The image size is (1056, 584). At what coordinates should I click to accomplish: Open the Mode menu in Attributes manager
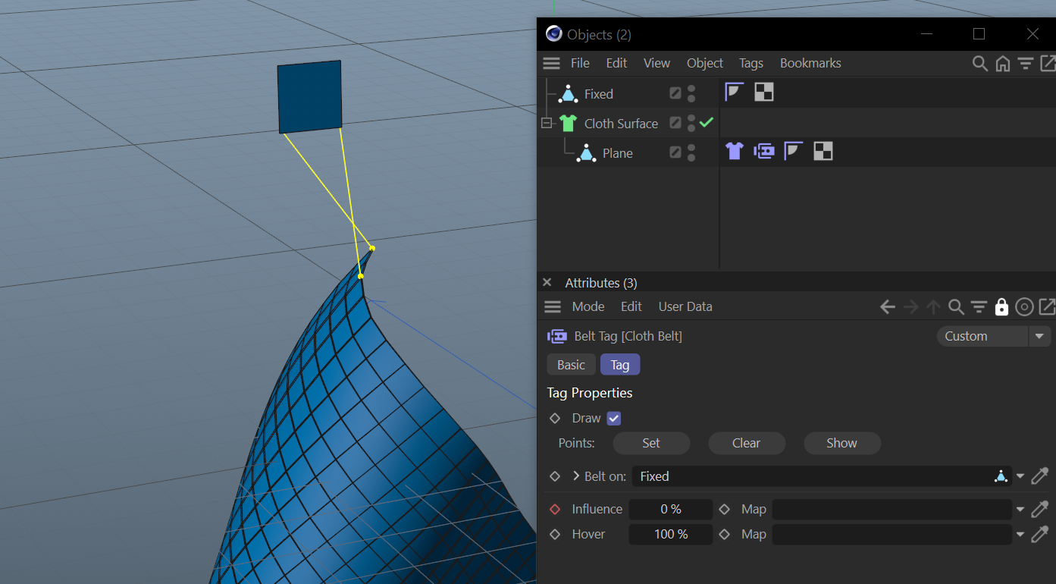[x=588, y=306]
